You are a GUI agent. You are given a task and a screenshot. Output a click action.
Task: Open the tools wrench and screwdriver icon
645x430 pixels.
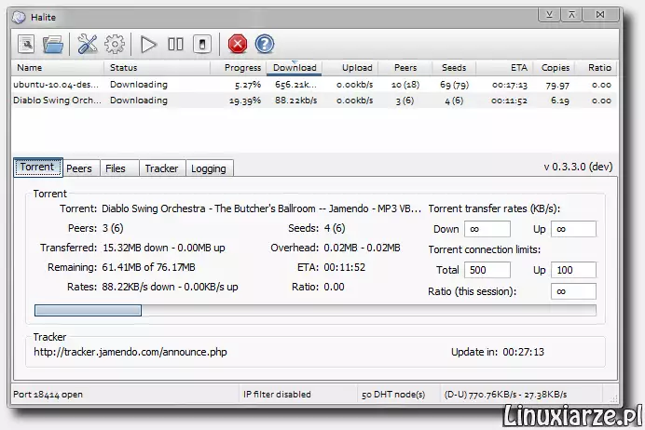coord(88,44)
